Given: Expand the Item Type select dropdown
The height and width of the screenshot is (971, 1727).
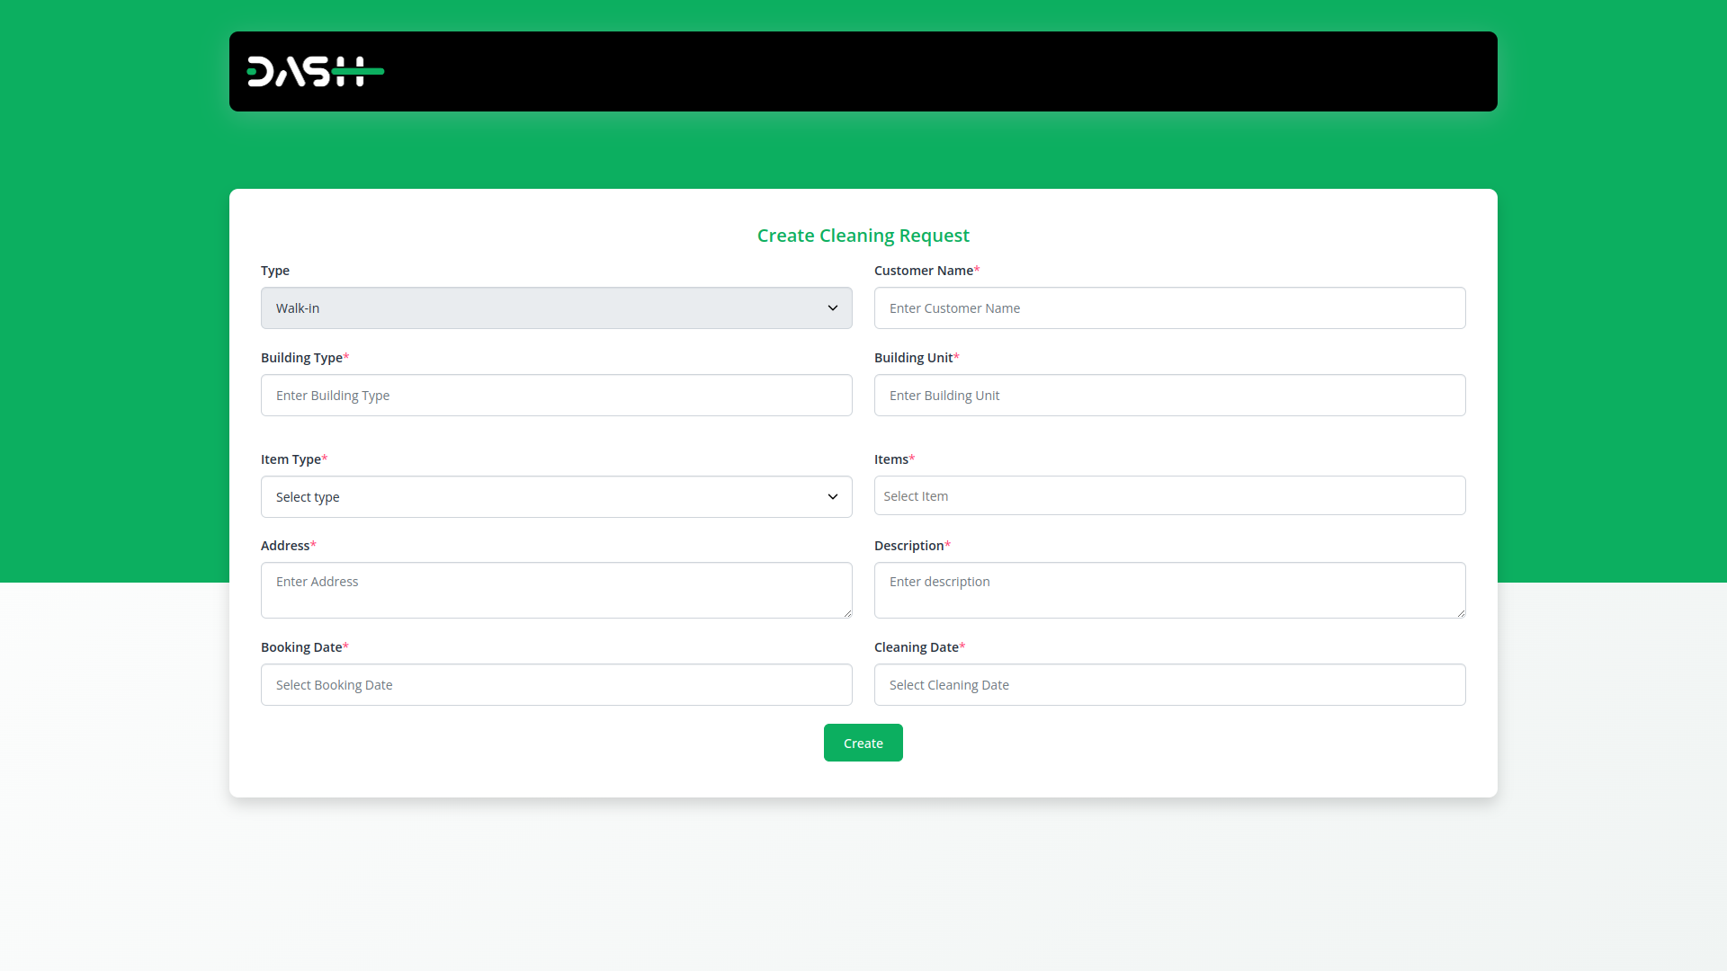Looking at the screenshot, I should [540, 497].
